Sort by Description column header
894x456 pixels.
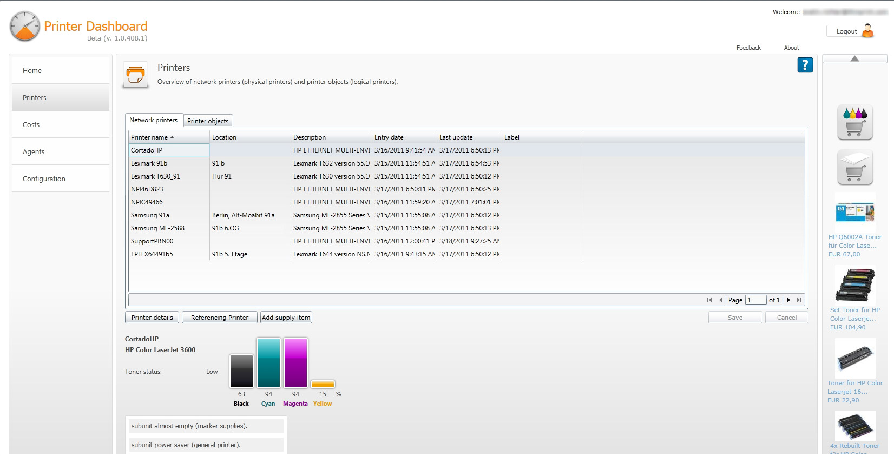click(x=331, y=137)
